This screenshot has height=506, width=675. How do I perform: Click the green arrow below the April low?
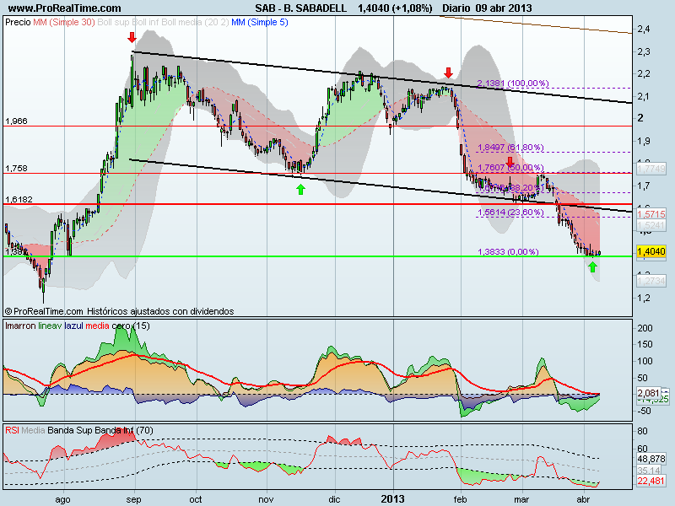tap(593, 267)
